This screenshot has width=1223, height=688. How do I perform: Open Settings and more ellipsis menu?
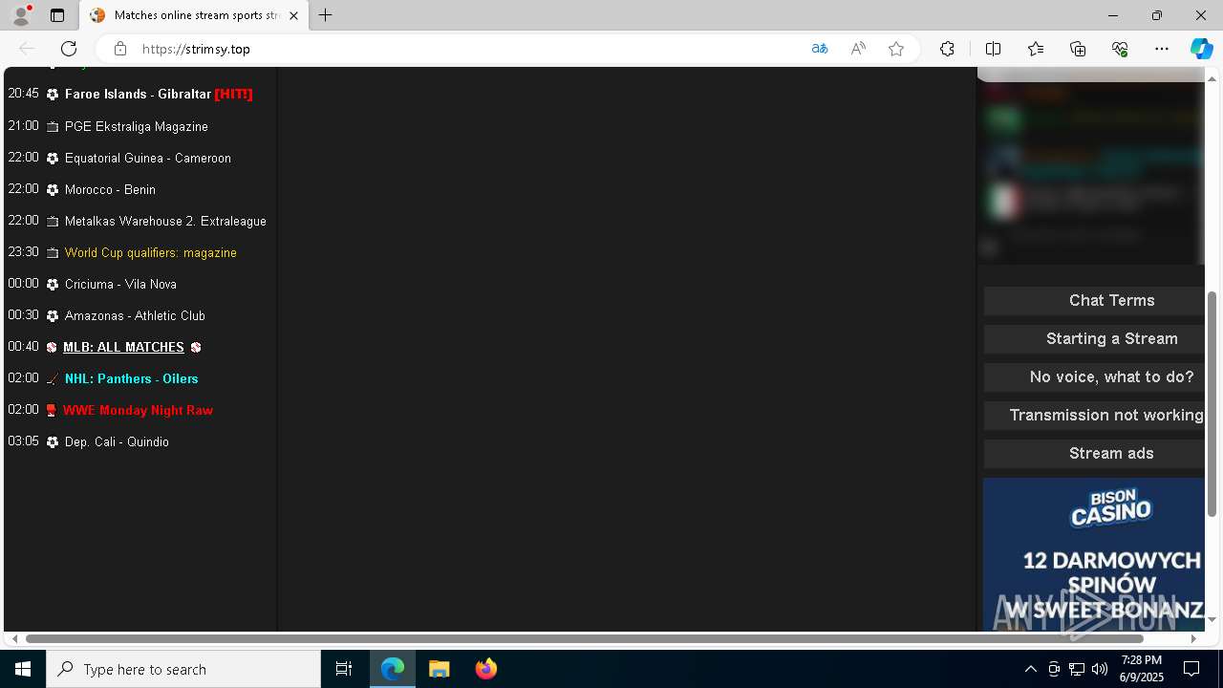point(1162,49)
